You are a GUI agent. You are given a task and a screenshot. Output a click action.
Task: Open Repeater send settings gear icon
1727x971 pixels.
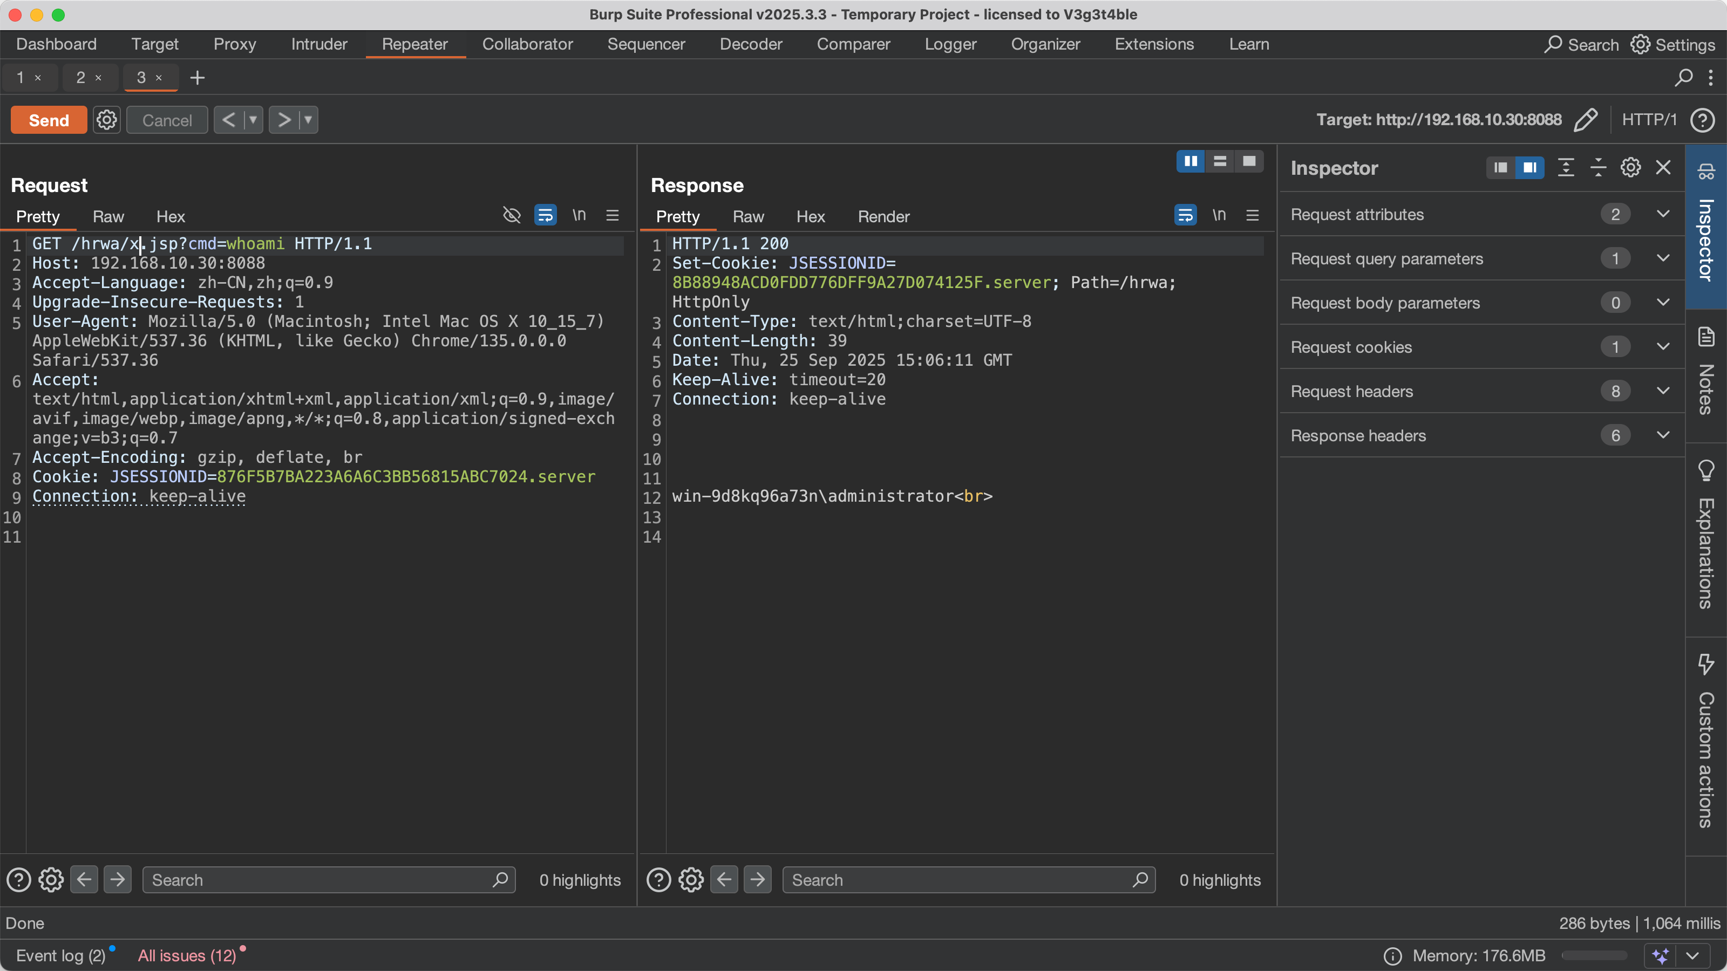point(107,120)
